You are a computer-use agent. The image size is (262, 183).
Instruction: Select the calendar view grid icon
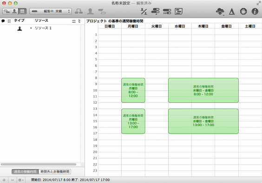click(x=22, y=11)
